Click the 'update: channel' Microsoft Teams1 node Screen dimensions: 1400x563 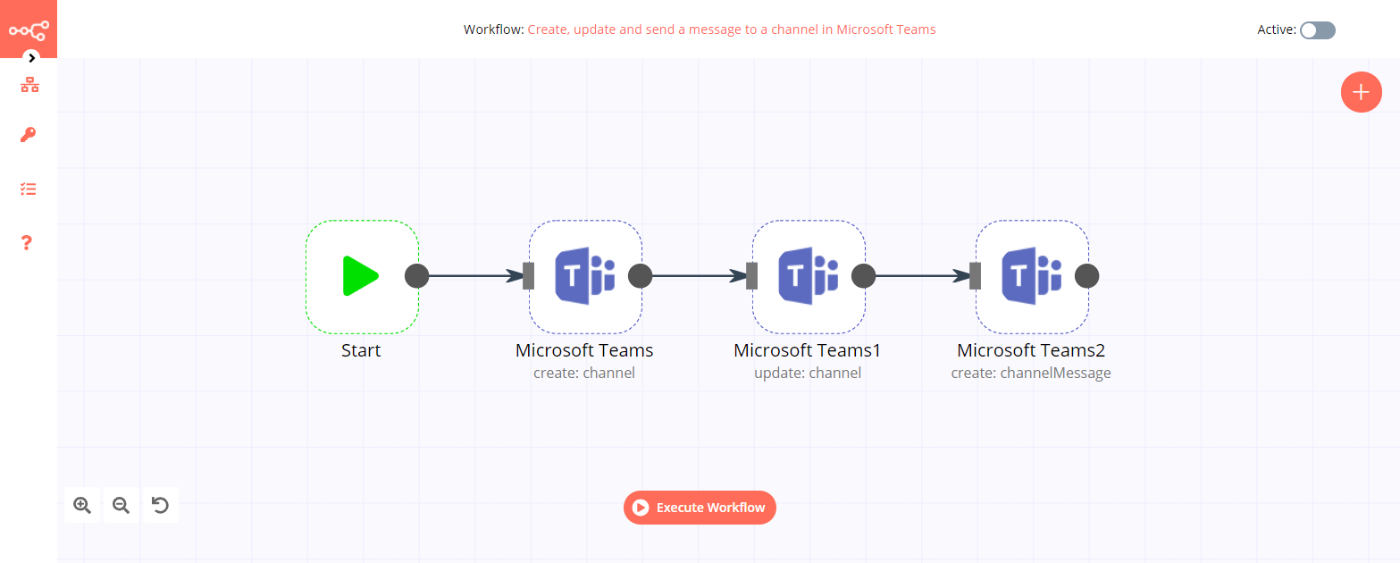[x=809, y=276]
